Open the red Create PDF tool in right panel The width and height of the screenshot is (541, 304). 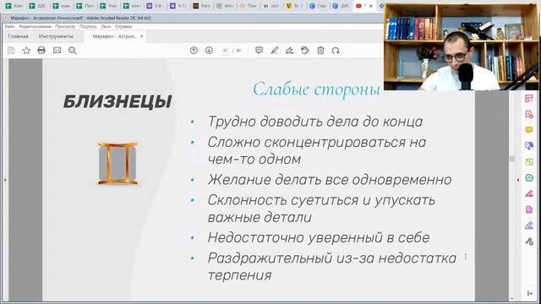tap(529, 115)
